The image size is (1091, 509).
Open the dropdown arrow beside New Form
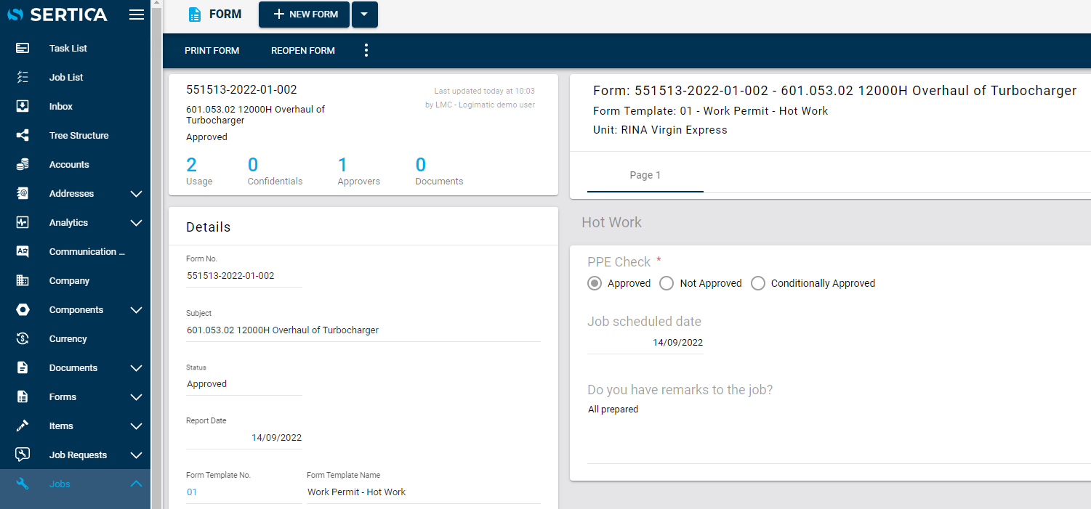click(365, 15)
